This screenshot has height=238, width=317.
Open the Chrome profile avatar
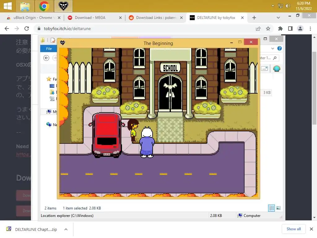point(300,29)
